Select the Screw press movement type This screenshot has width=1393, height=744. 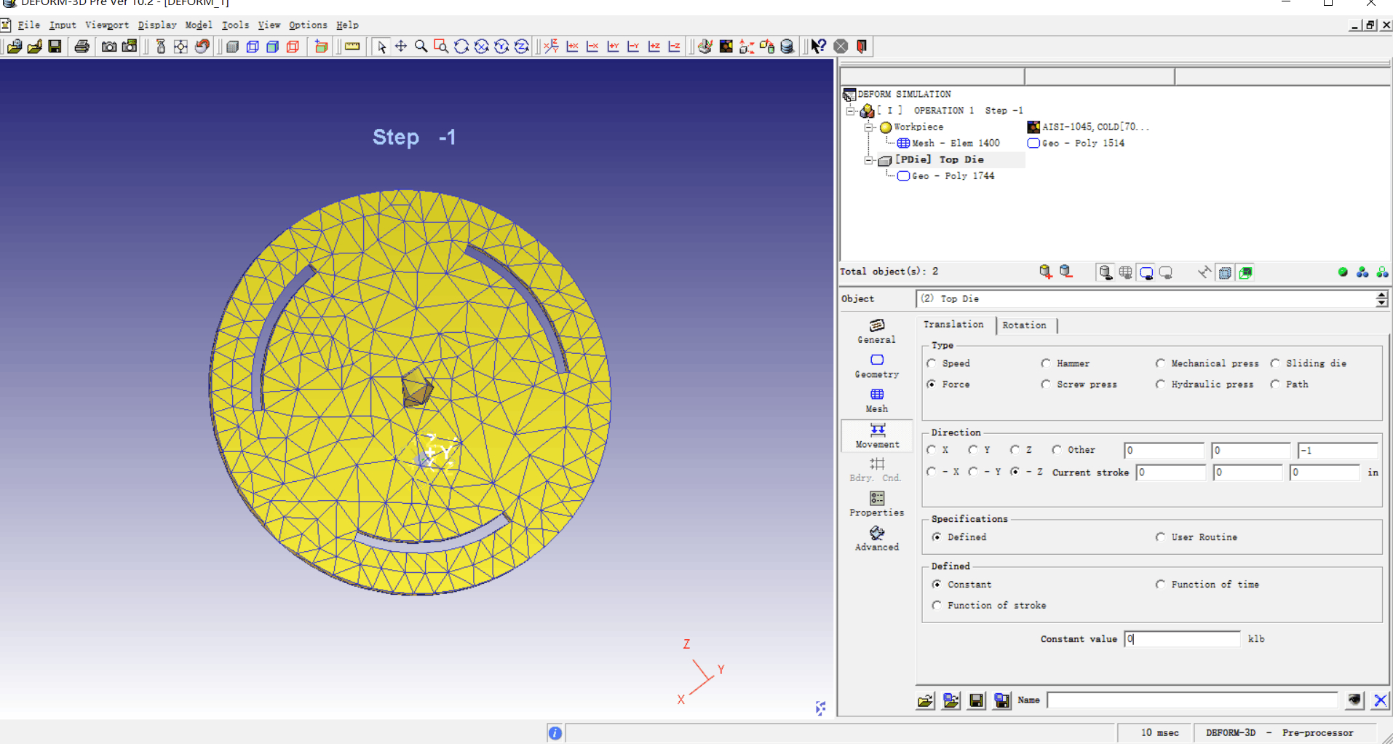1079,384
